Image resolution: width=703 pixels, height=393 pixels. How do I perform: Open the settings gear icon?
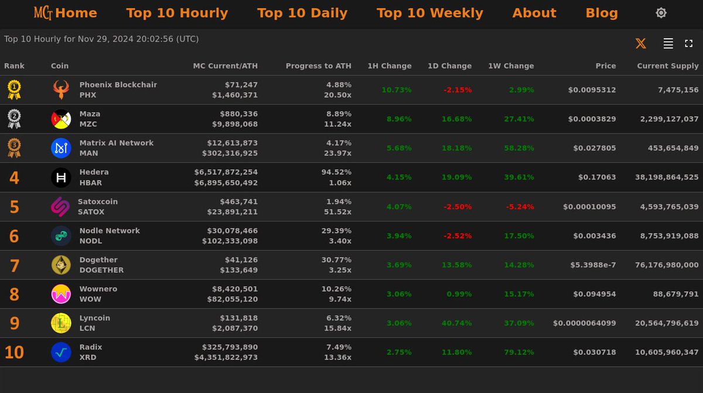coord(661,13)
